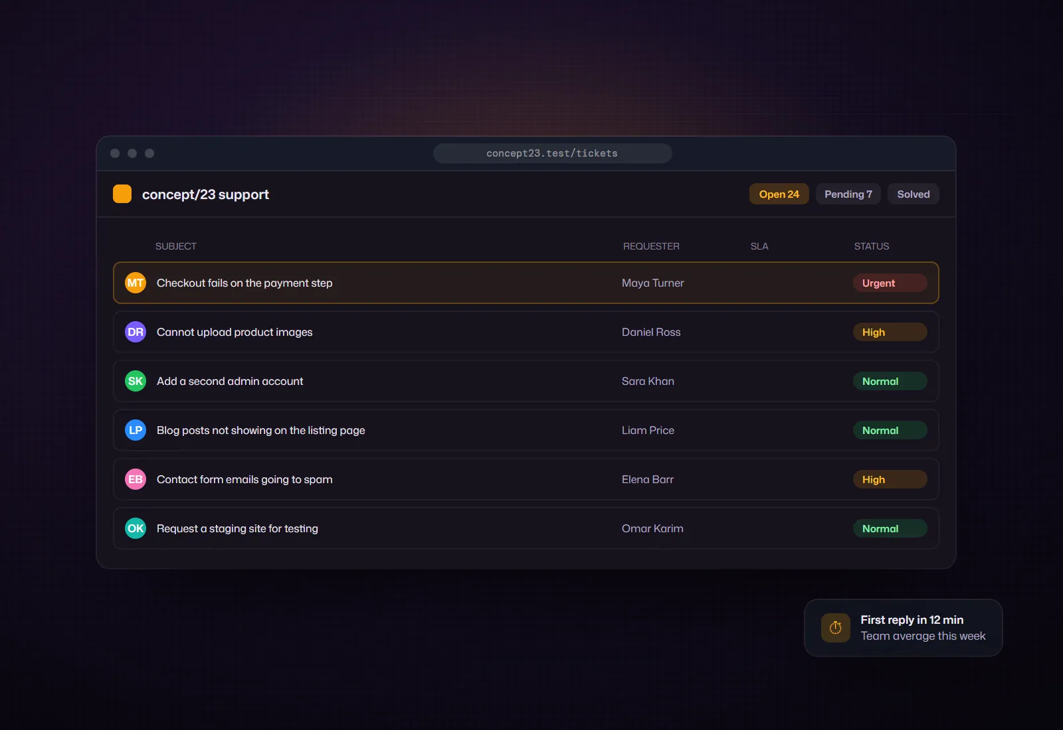Click the STATUS column header
Screen dimensions: 1063x730
pyautogui.click(x=872, y=246)
